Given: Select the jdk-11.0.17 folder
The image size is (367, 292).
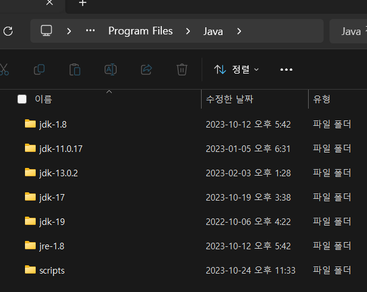Looking at the screenshot, I should point(61,149).
